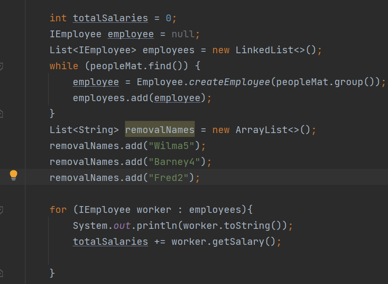Click the italic out field
Screen dimensions: 388x284
(122, 225)
